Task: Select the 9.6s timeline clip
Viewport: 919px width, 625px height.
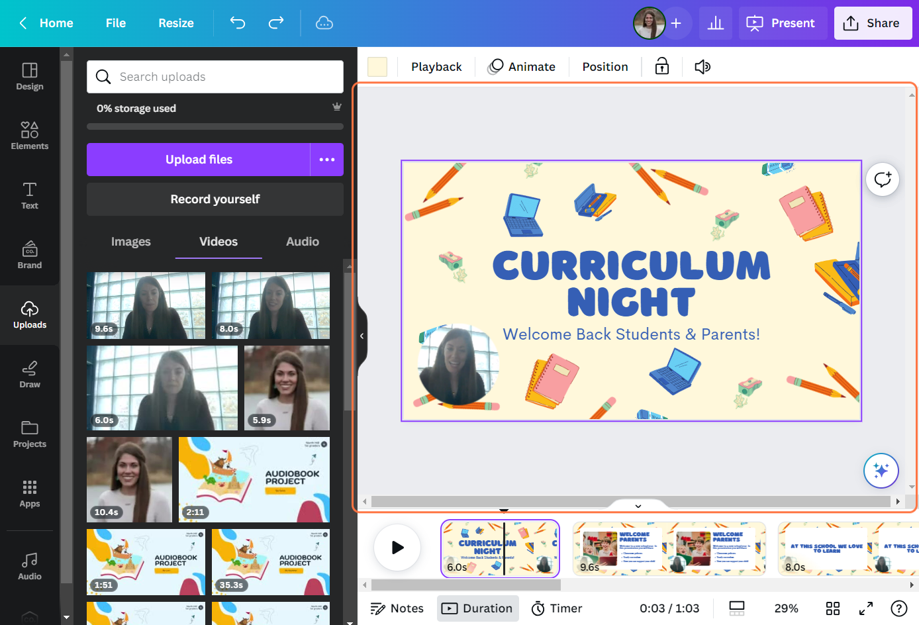Action: pyautogui.click(x=669, y=548)
